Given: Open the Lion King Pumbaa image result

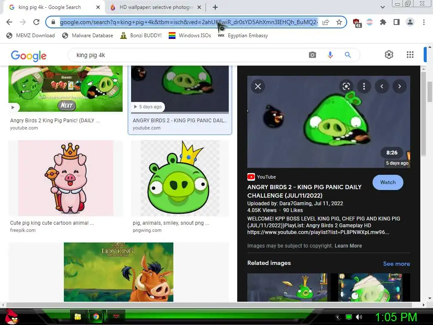Looking at the screenshot, I should pos(118,272).
